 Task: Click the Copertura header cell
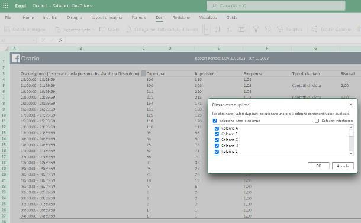pyautogui.click(x=170, y=73)
